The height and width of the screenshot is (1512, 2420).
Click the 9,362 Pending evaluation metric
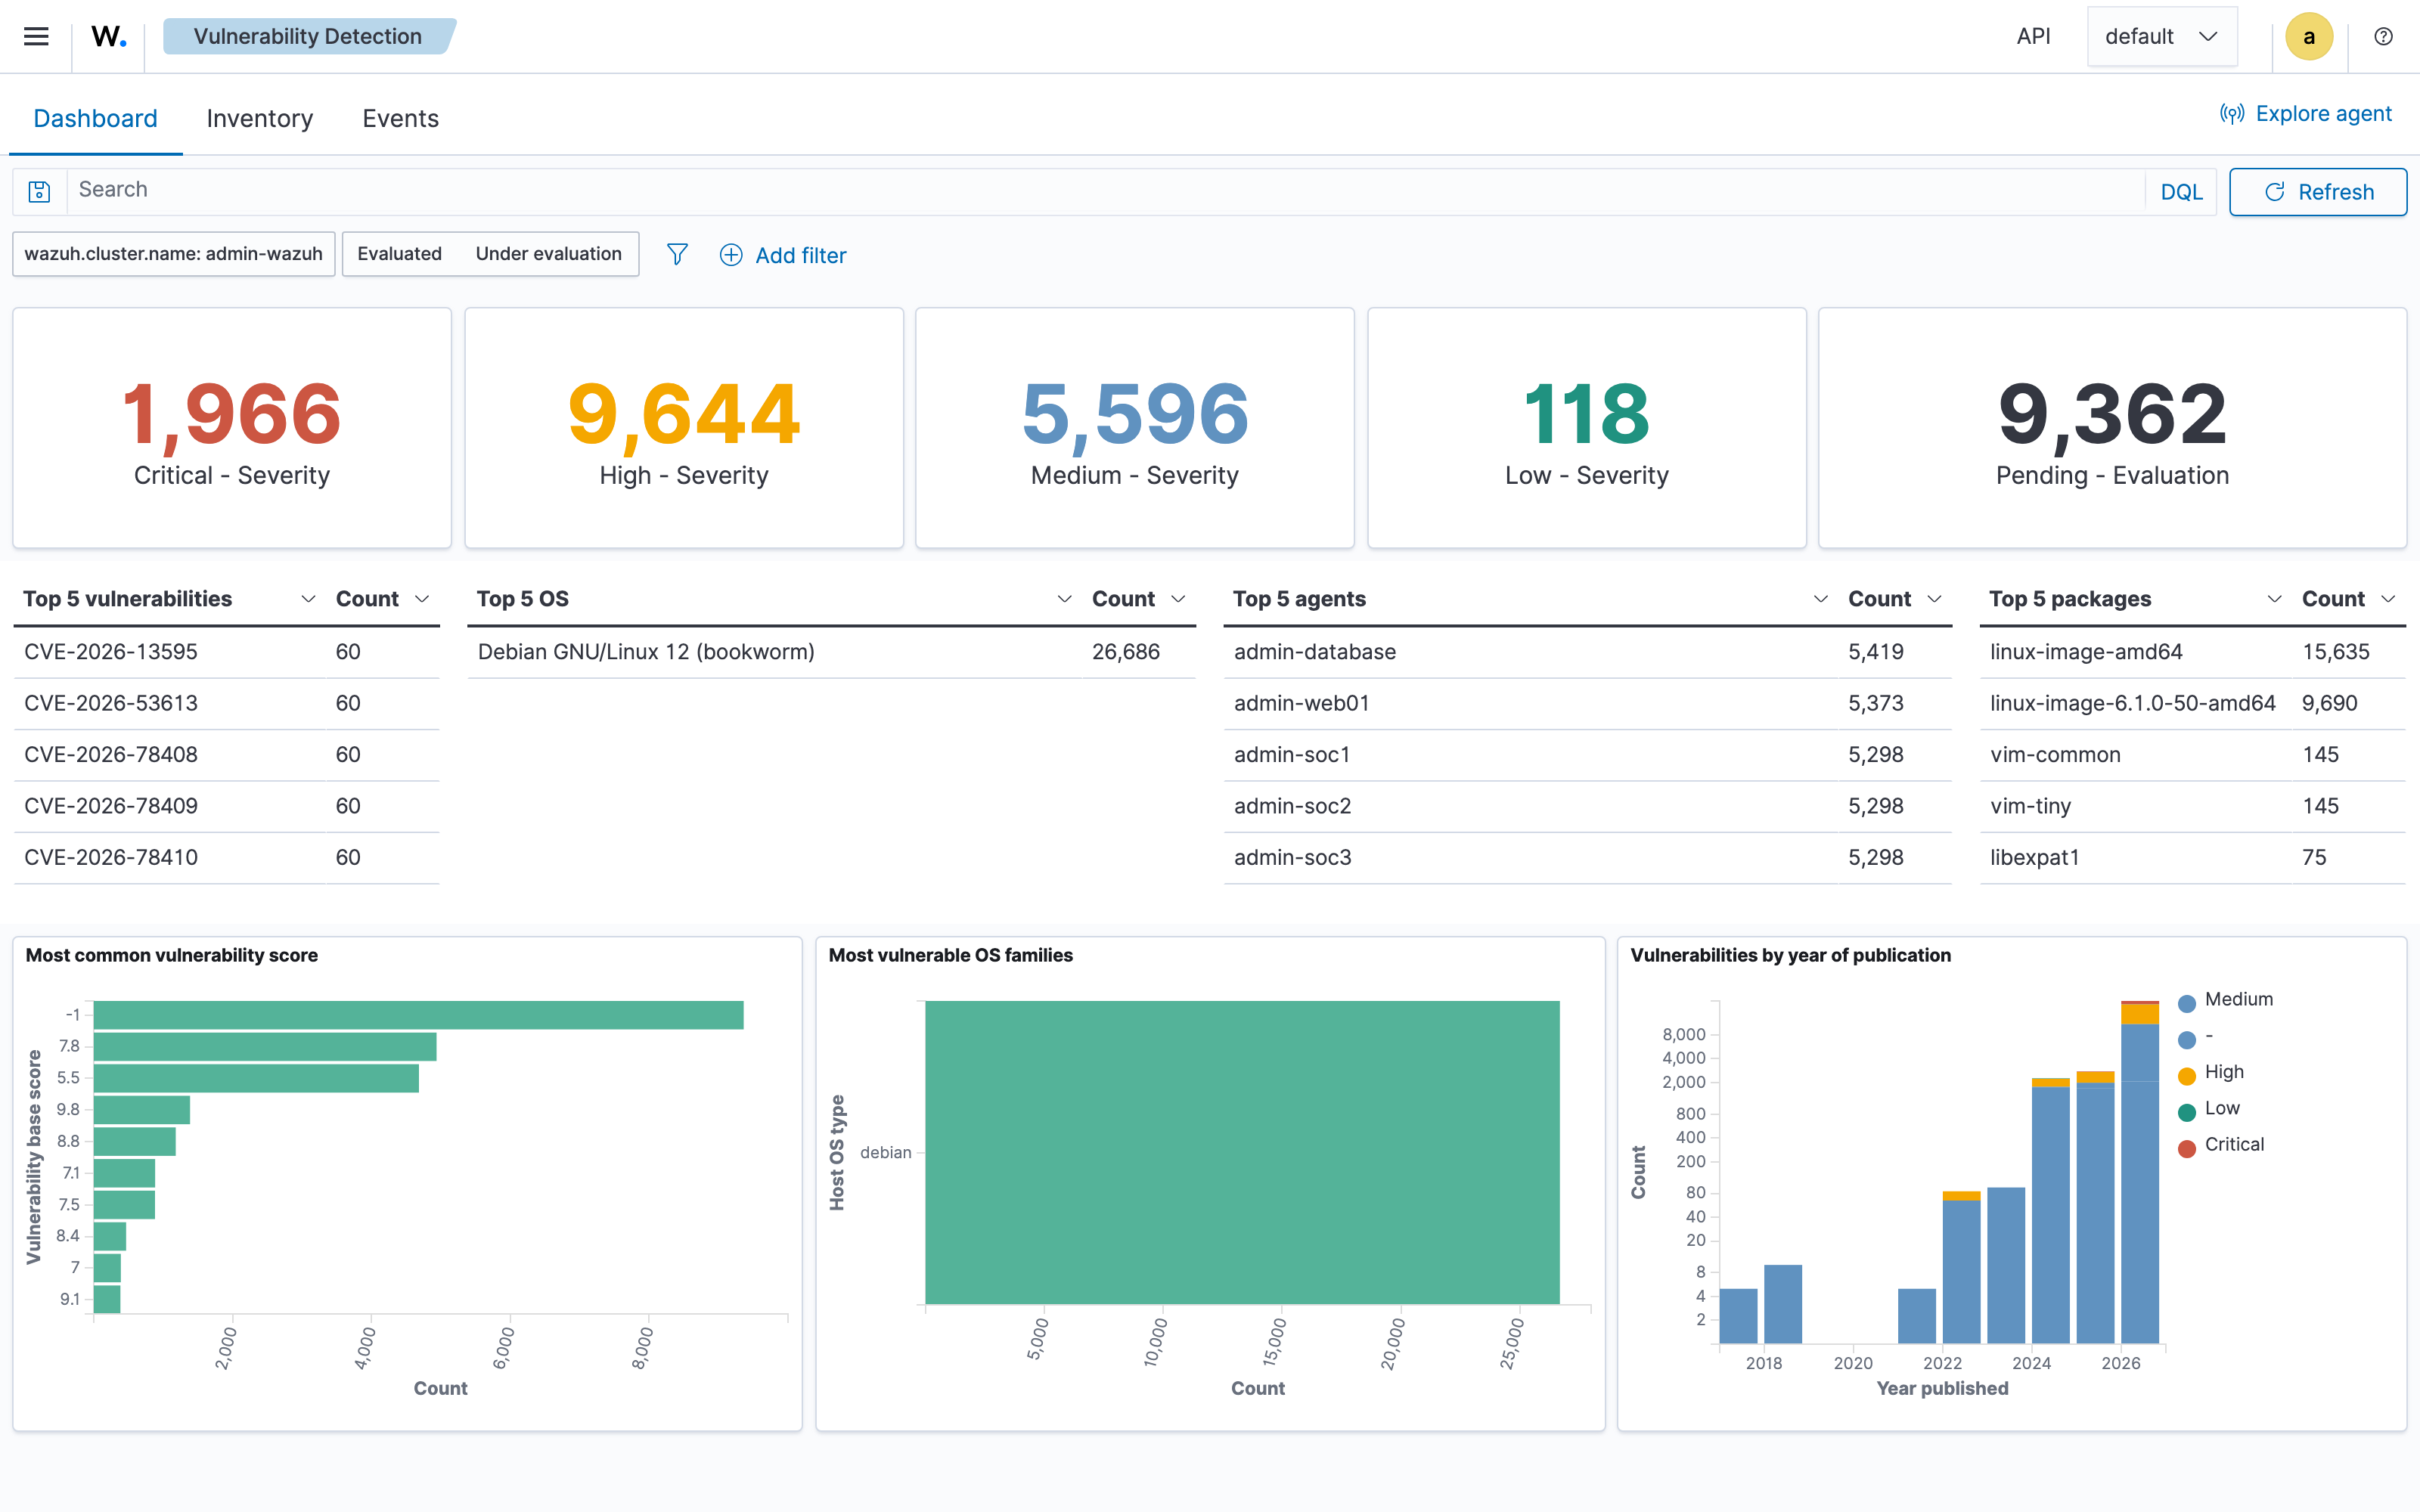2112,414
